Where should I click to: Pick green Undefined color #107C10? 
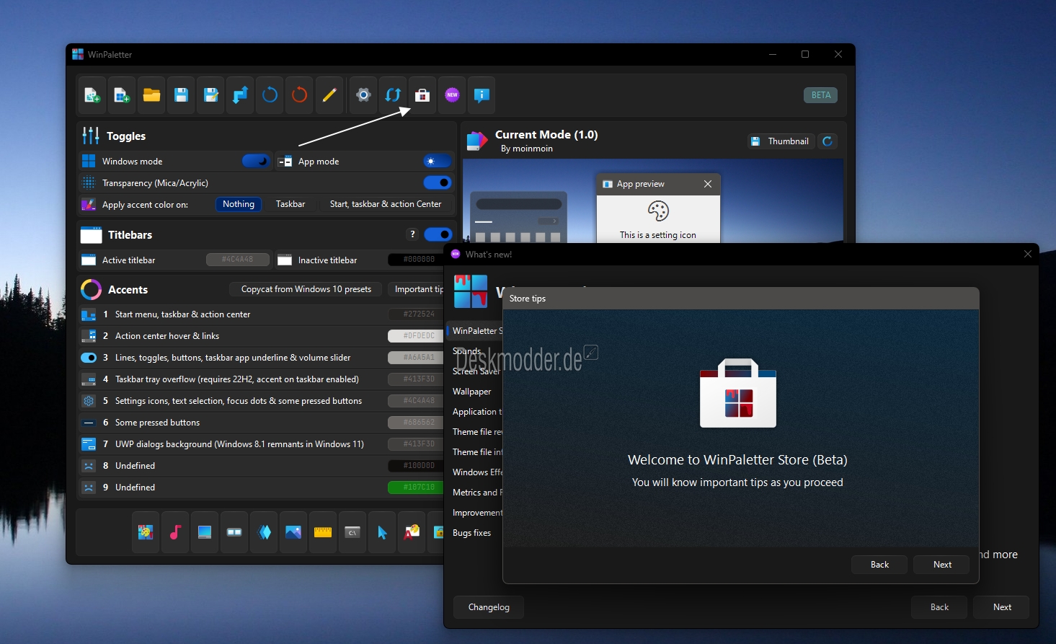[x=416, y=488]
